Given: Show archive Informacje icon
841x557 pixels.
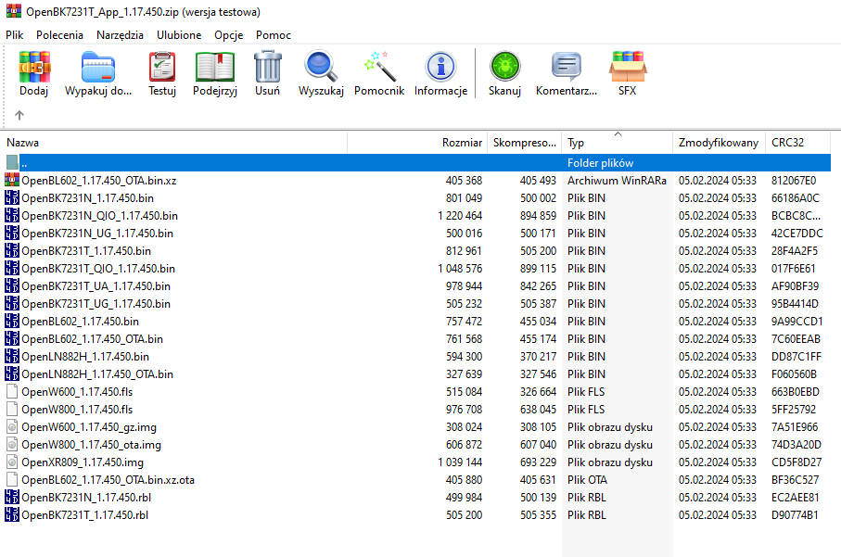Looking at the screenshot, I should pyautogui.click(x=440, y=67).
